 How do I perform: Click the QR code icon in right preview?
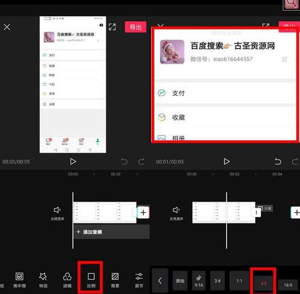pyautogui.click(x=284, y=59)
